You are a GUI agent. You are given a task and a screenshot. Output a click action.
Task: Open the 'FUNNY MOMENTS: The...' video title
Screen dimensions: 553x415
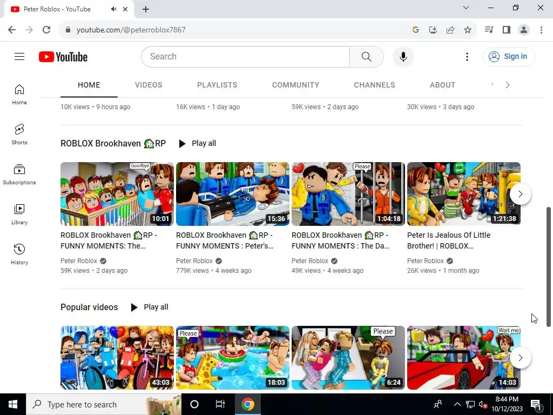click(x=109, y=240)
